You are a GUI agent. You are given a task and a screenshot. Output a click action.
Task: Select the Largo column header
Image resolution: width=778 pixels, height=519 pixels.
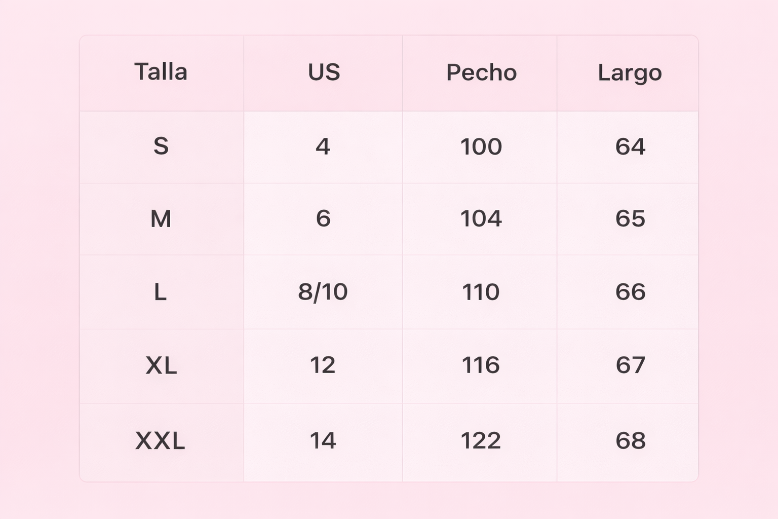click(x=630, y=72)
